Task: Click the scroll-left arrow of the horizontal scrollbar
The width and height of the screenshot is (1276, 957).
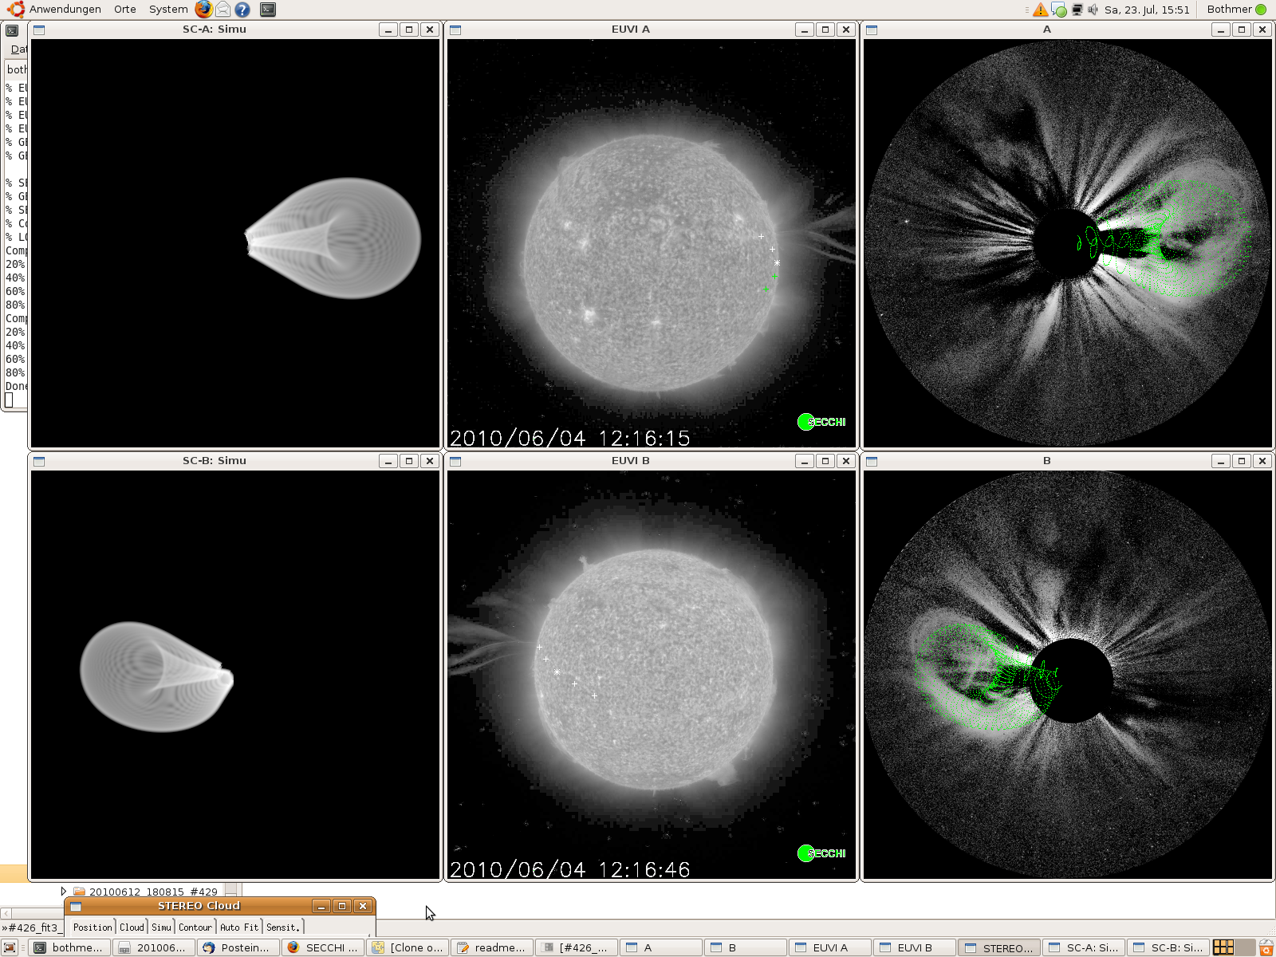Action: [6, 914]
